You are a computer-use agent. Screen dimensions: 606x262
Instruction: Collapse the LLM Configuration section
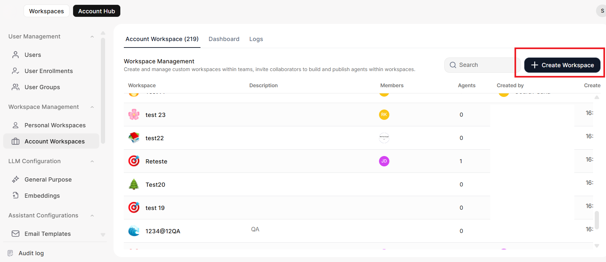click(x=92, y=161)
